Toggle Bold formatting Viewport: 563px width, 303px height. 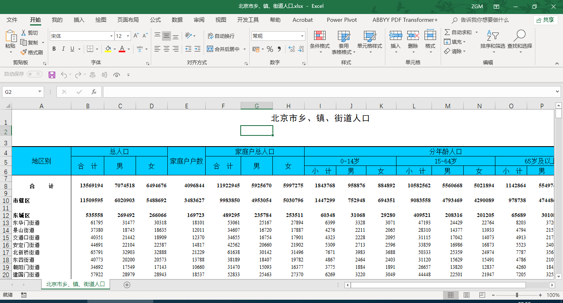tap(54, 49)
